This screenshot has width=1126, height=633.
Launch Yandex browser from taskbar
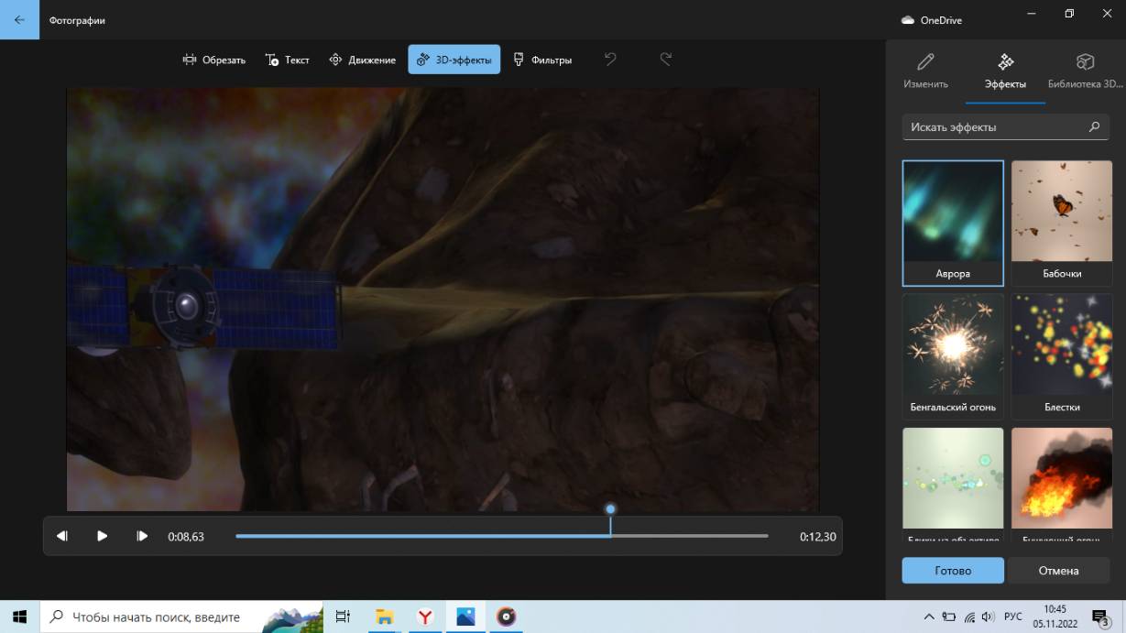tap(425, 617)
